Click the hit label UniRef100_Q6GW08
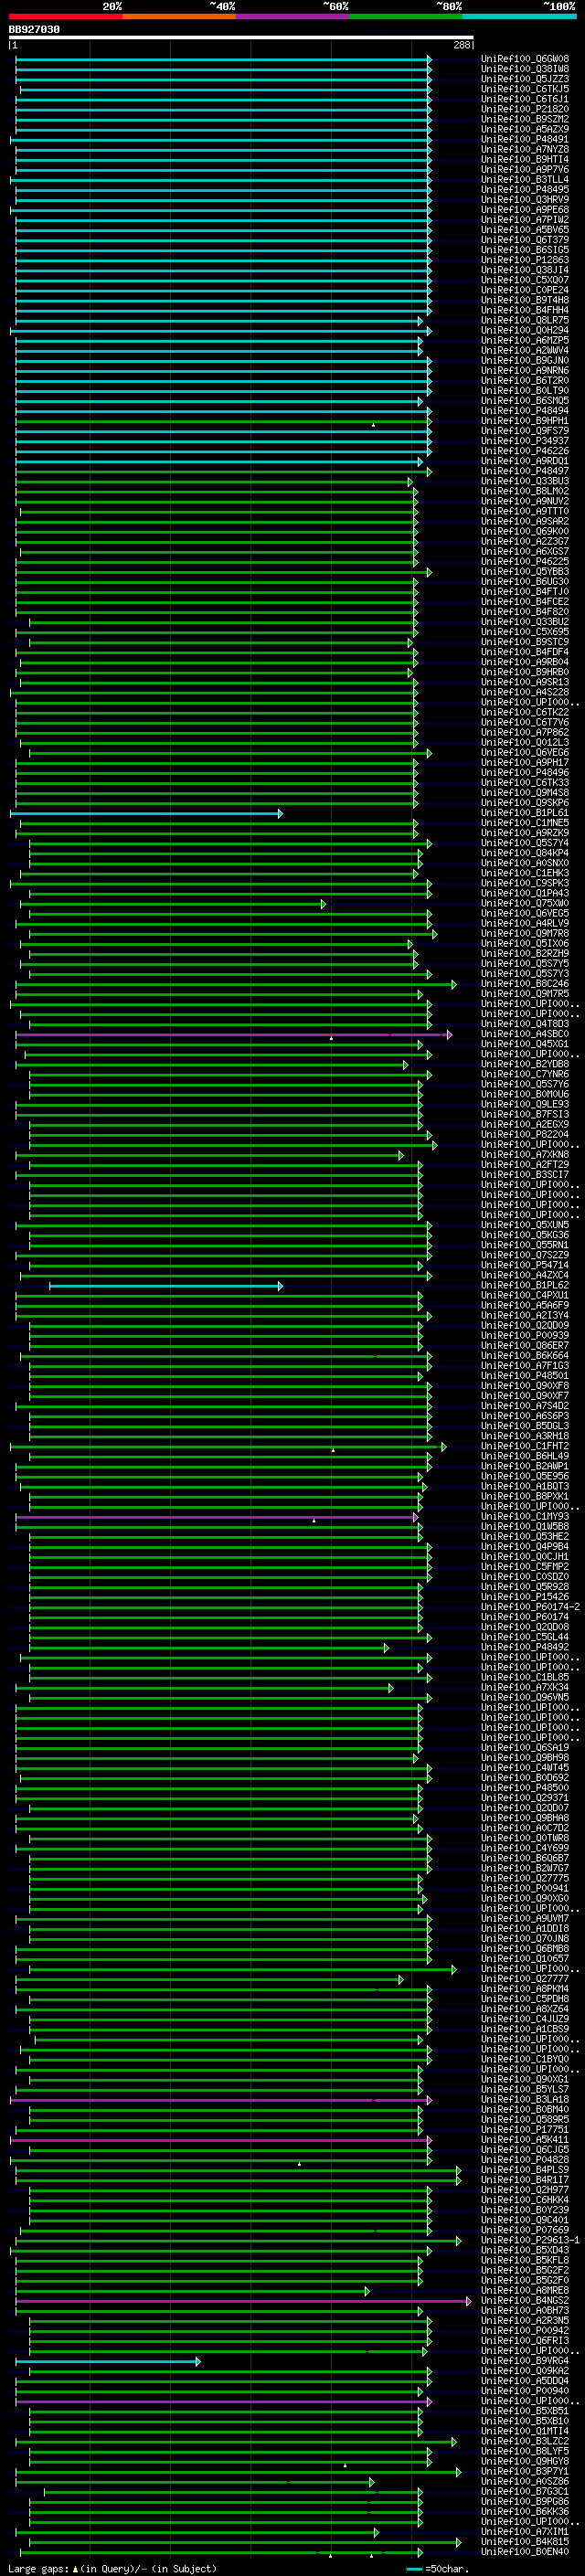Screen dimensions: 585x2576 point(525,60)
